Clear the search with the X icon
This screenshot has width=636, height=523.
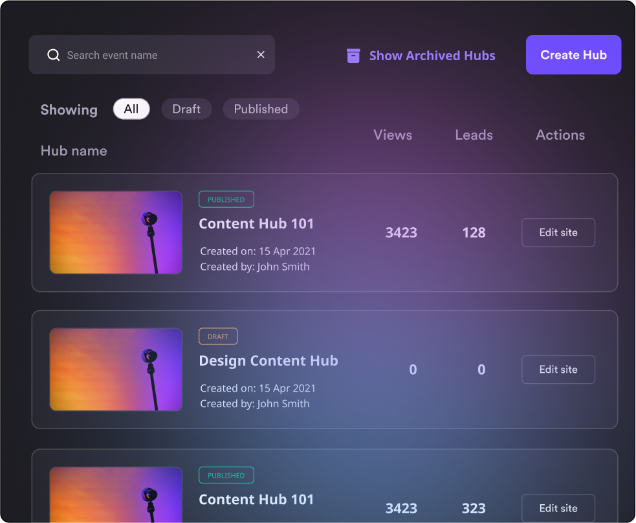click(x=261, y=54)
